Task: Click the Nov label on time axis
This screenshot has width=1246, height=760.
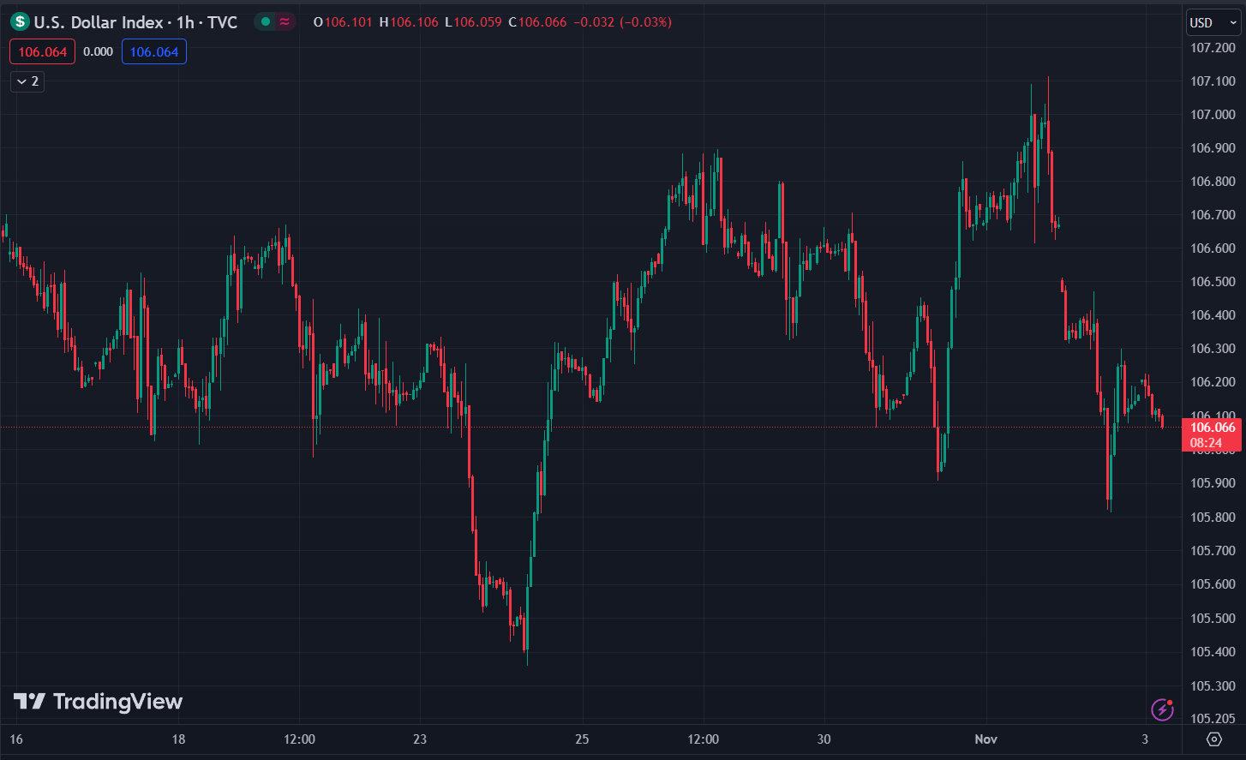Action: pos(985,739)
